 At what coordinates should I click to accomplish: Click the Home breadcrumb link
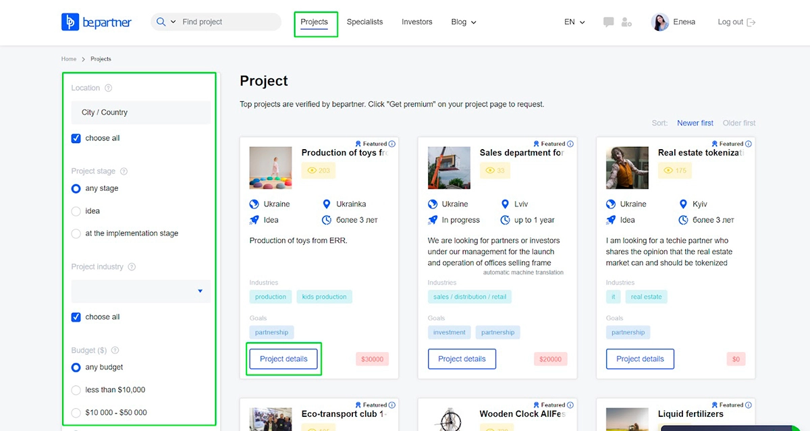coord(69,59)
